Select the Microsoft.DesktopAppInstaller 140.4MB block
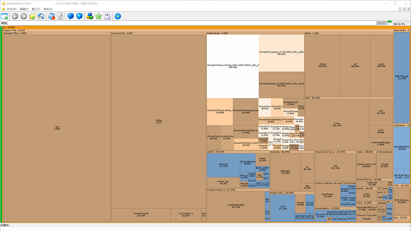 click(246, 112)
